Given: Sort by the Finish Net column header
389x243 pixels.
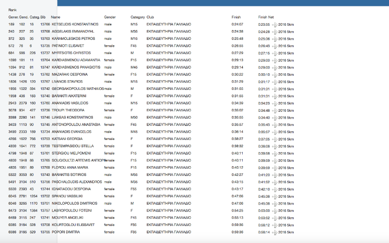Looking at the screenshot, I should pyautogui.click(x=266, y=17).
